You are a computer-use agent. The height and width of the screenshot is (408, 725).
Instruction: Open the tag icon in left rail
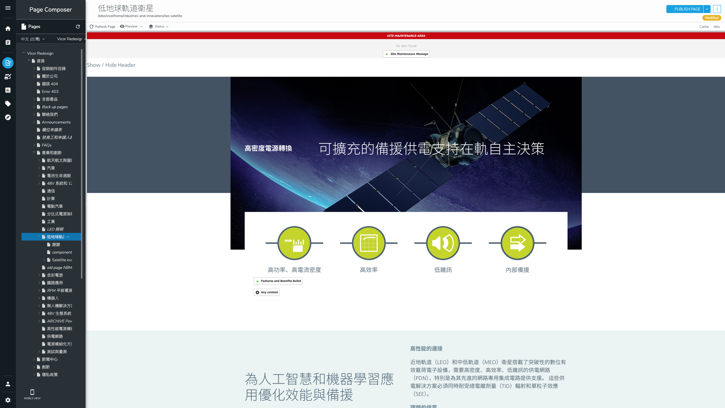tap(8, 104)
